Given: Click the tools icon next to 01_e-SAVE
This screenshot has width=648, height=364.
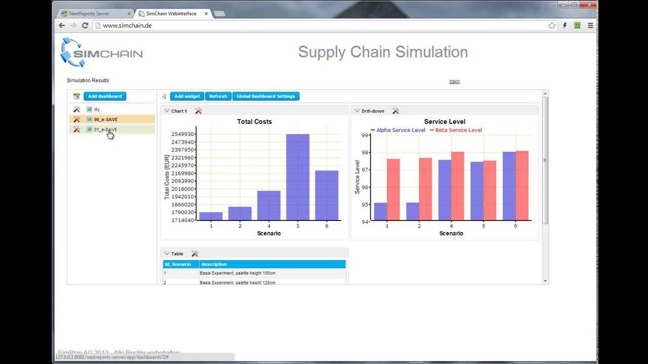Looking at the screenshot, I should [x=76, y=129].
